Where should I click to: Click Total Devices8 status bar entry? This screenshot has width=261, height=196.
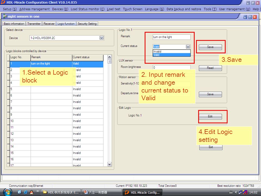point(167,186)
